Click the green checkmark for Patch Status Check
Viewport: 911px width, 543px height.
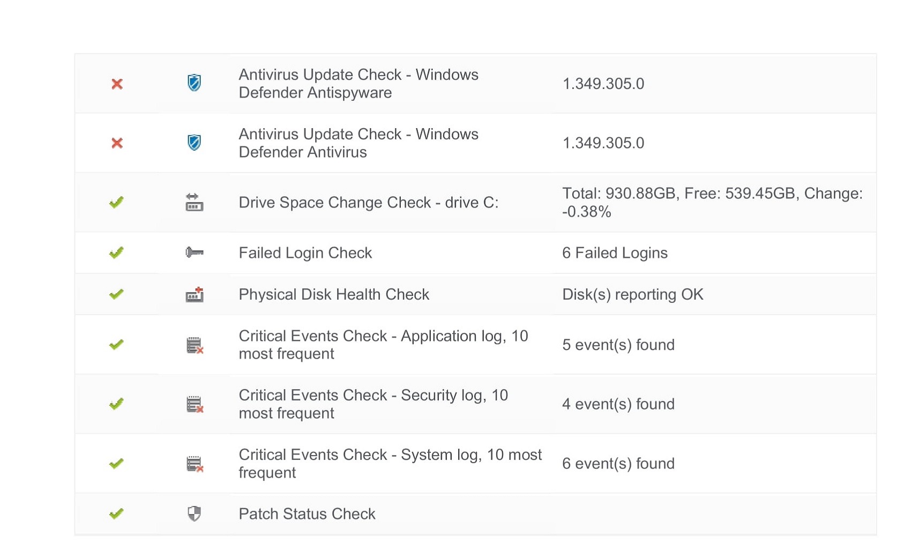(x=116, y=514)
